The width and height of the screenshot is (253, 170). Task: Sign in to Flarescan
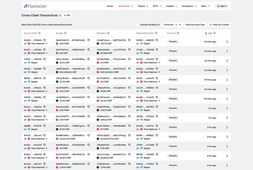coord(222,6)
